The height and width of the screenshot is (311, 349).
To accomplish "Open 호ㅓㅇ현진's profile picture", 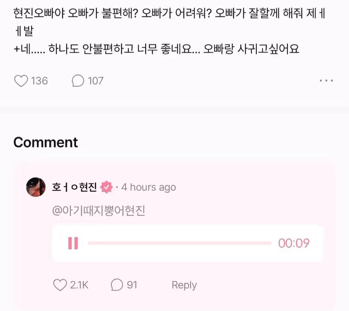I will click(35, 187).
